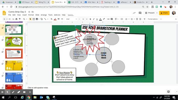Screen dimensions: 178x100
Task: Click Clear formatting icon
Action: (x=145, y=19)
